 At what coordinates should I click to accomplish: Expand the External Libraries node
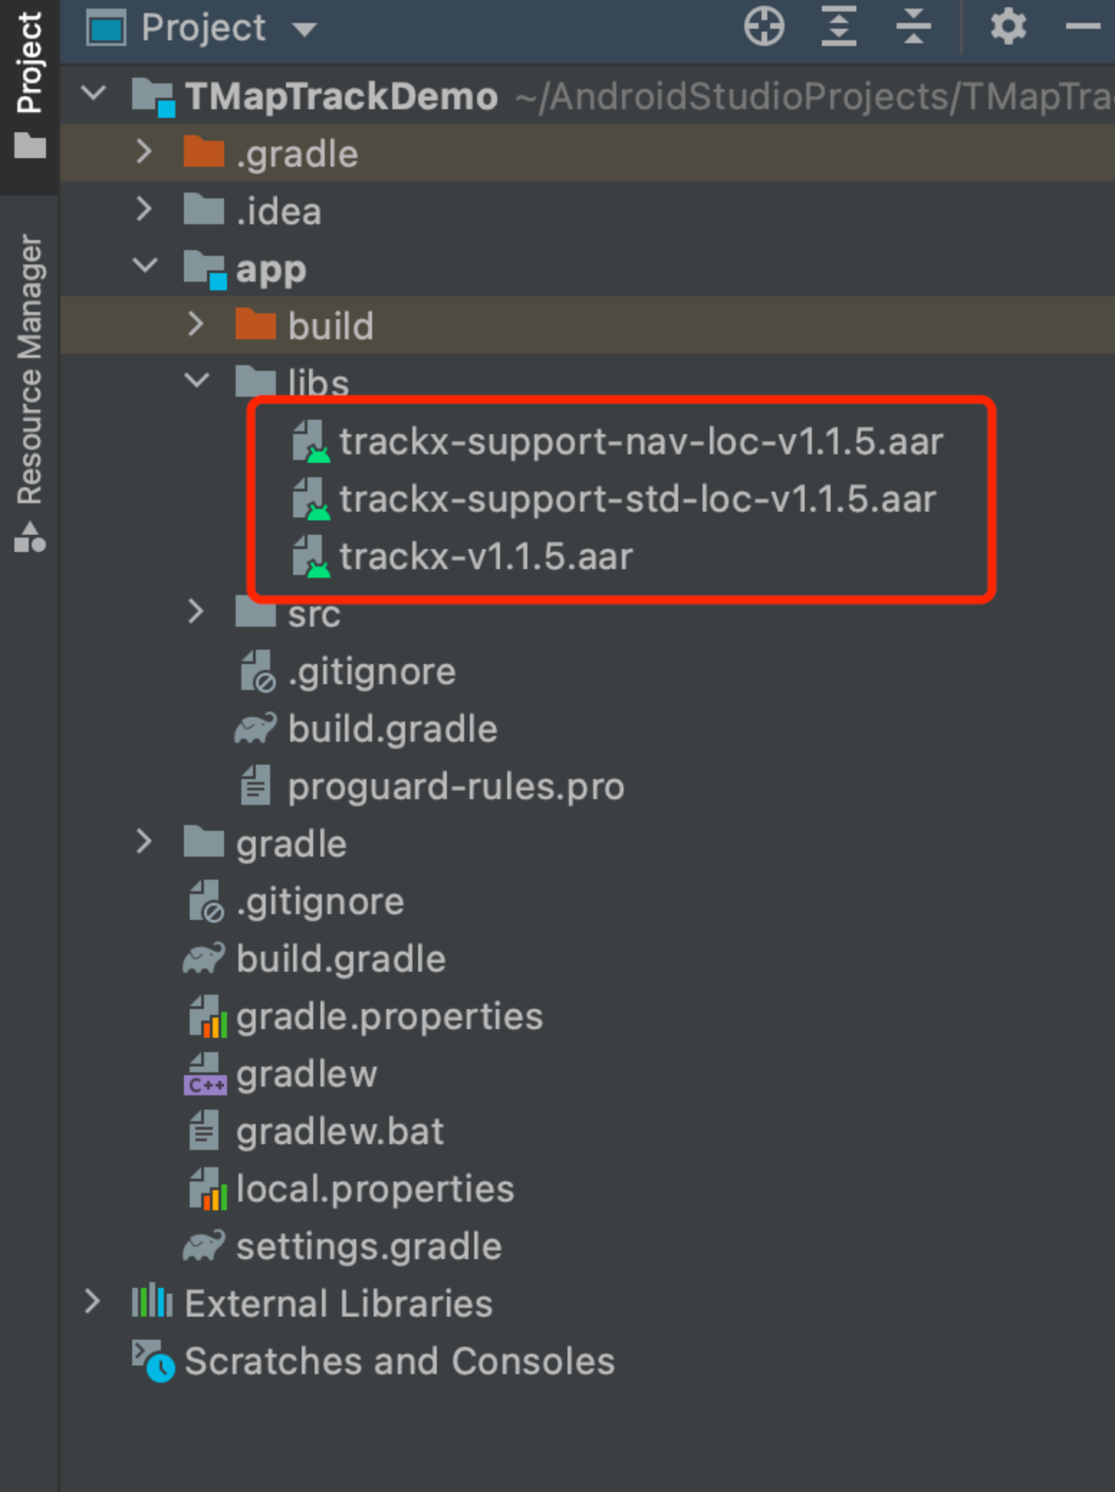point(93,1302)
